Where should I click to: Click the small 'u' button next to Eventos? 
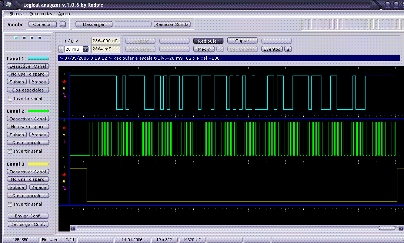coord(288,49)
